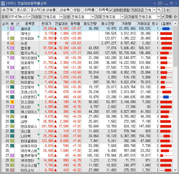Click the 신 badge in the 현대모비스 row
The image size is (179, 174).
click(12, 126)
